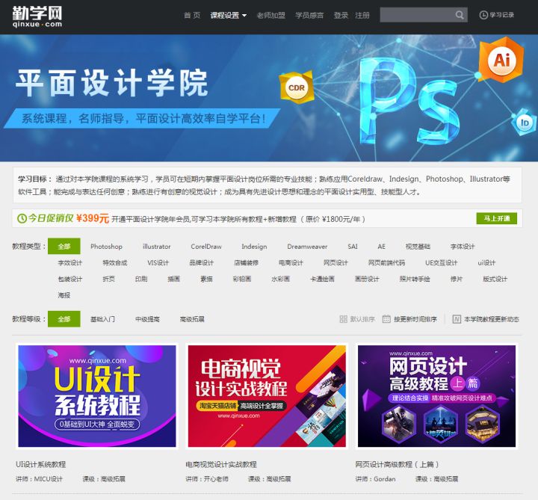Click the UI设计系统教程 title link
The height and width of the screenshot is (500, 538).
coord(41,464)
